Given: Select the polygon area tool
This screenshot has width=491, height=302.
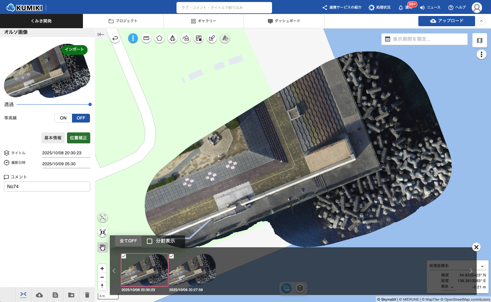Looking at the screenshot, I should [160, 38].
